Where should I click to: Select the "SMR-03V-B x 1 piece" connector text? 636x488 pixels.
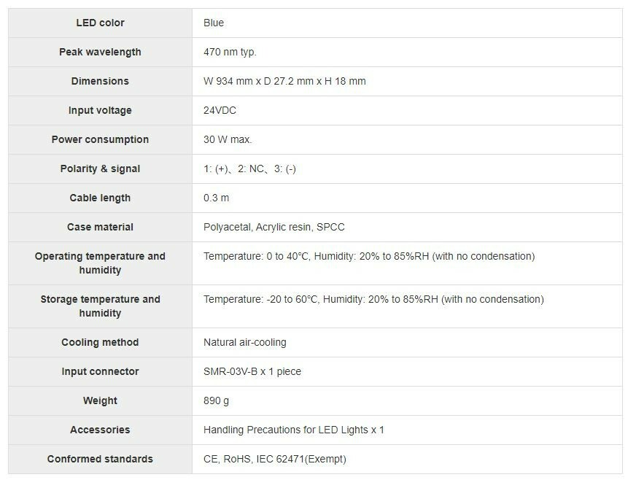252,371
